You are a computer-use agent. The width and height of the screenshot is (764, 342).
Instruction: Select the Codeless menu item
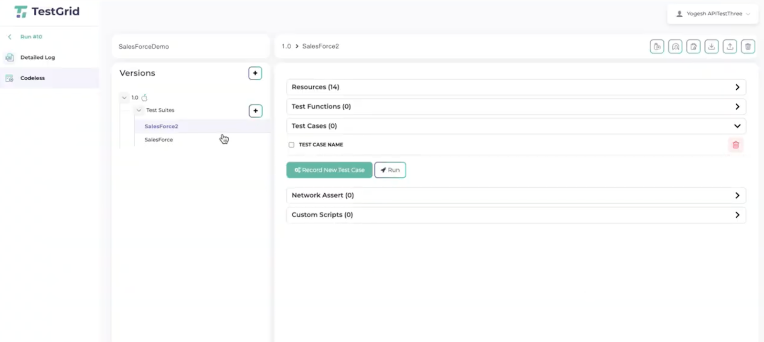tap(32, 78)
